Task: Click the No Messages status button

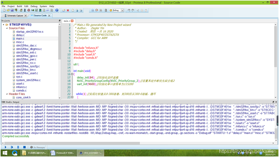Action: click(38, 147)
